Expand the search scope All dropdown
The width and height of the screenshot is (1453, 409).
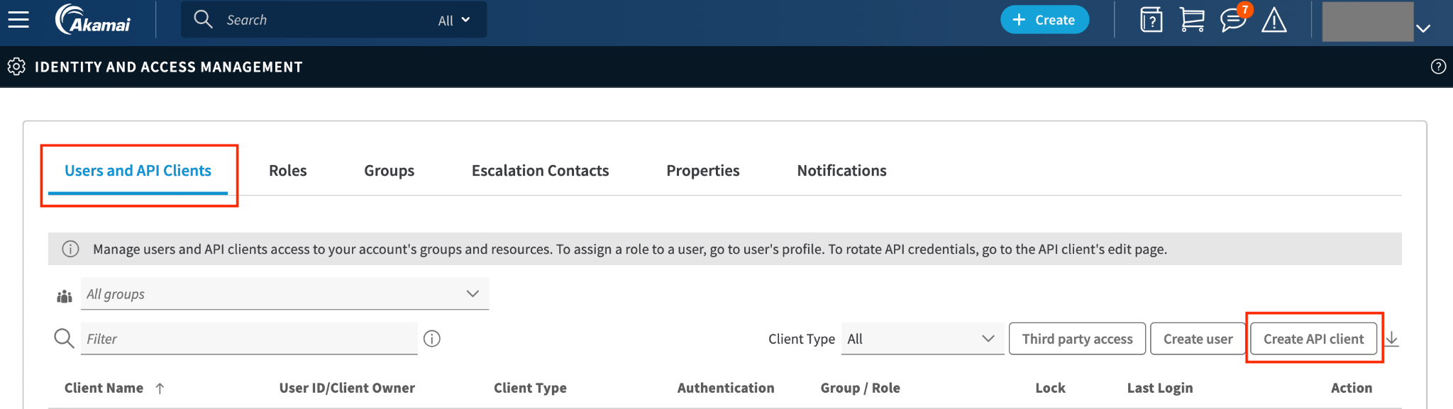(x=454, y=21)
